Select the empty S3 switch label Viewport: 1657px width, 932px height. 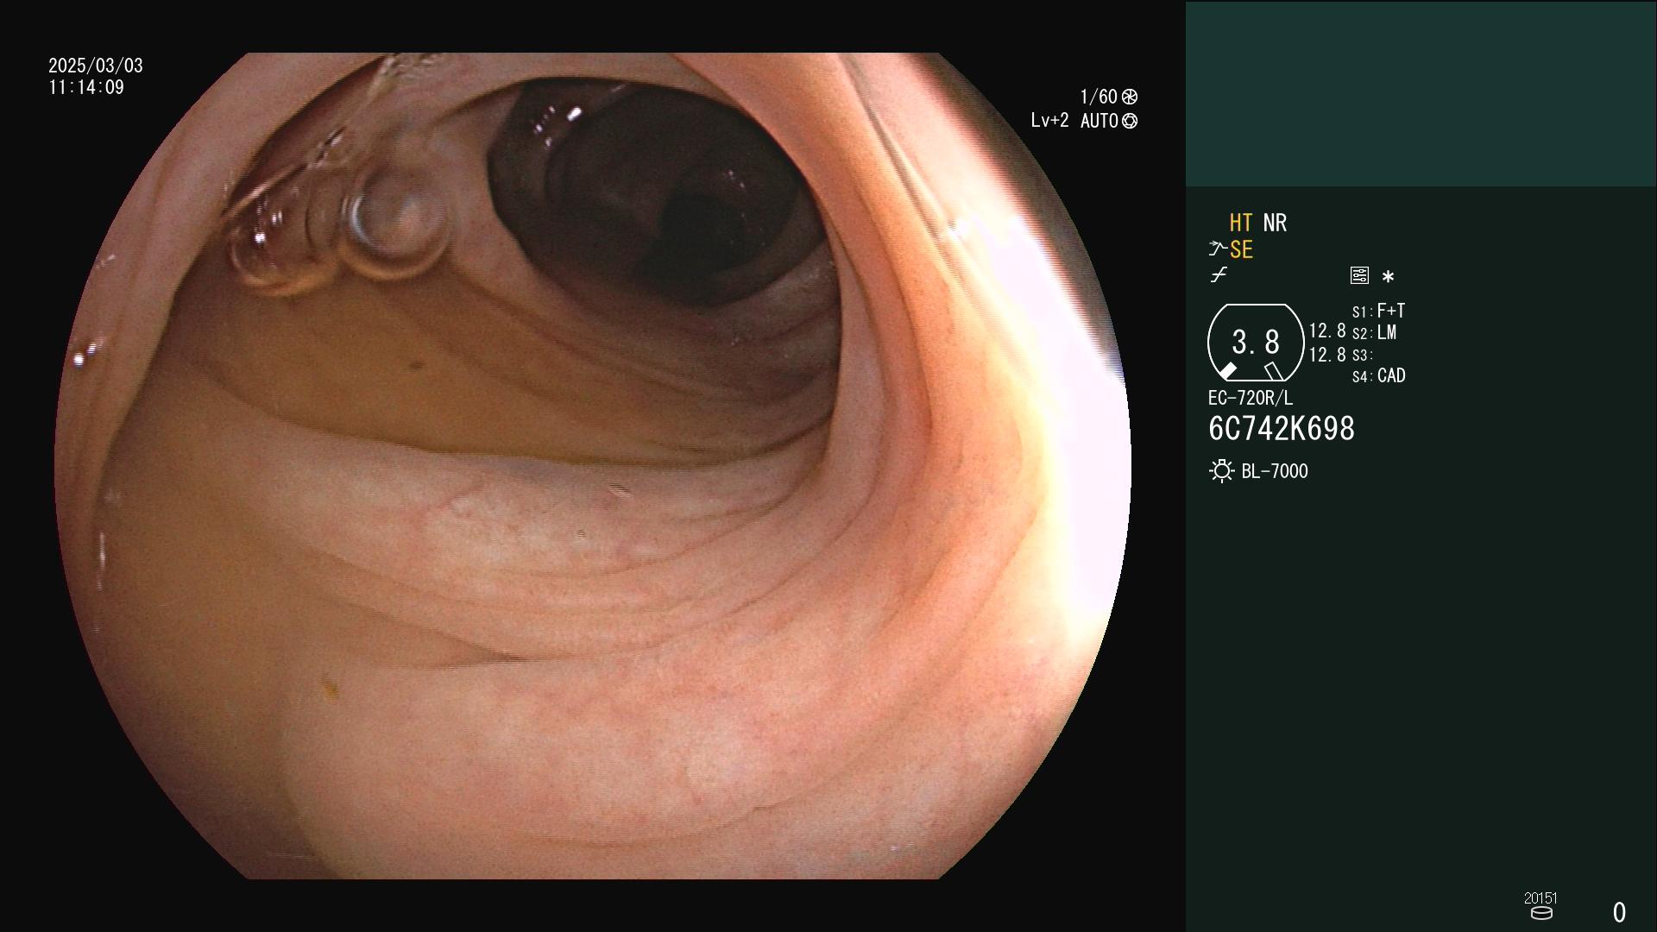point(1362,356)
